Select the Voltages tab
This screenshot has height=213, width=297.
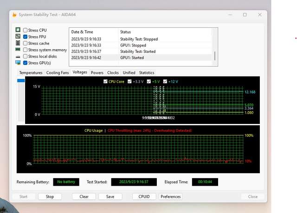[x=80, y=72]
